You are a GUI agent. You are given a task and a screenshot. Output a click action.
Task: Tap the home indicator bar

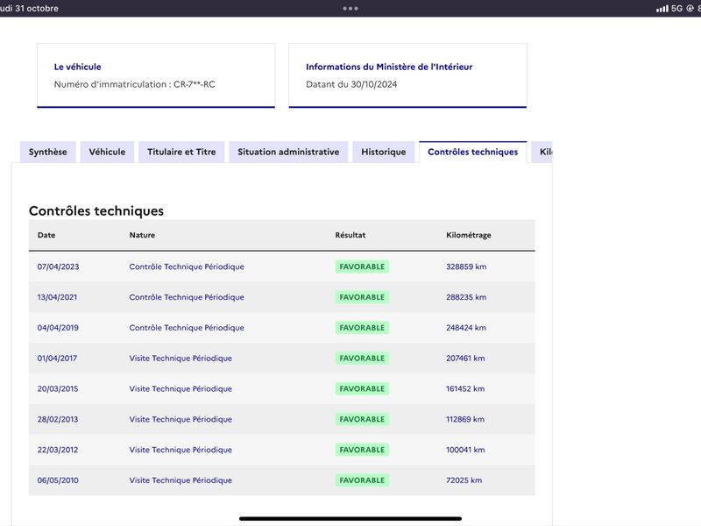click(x=350, y=519)
